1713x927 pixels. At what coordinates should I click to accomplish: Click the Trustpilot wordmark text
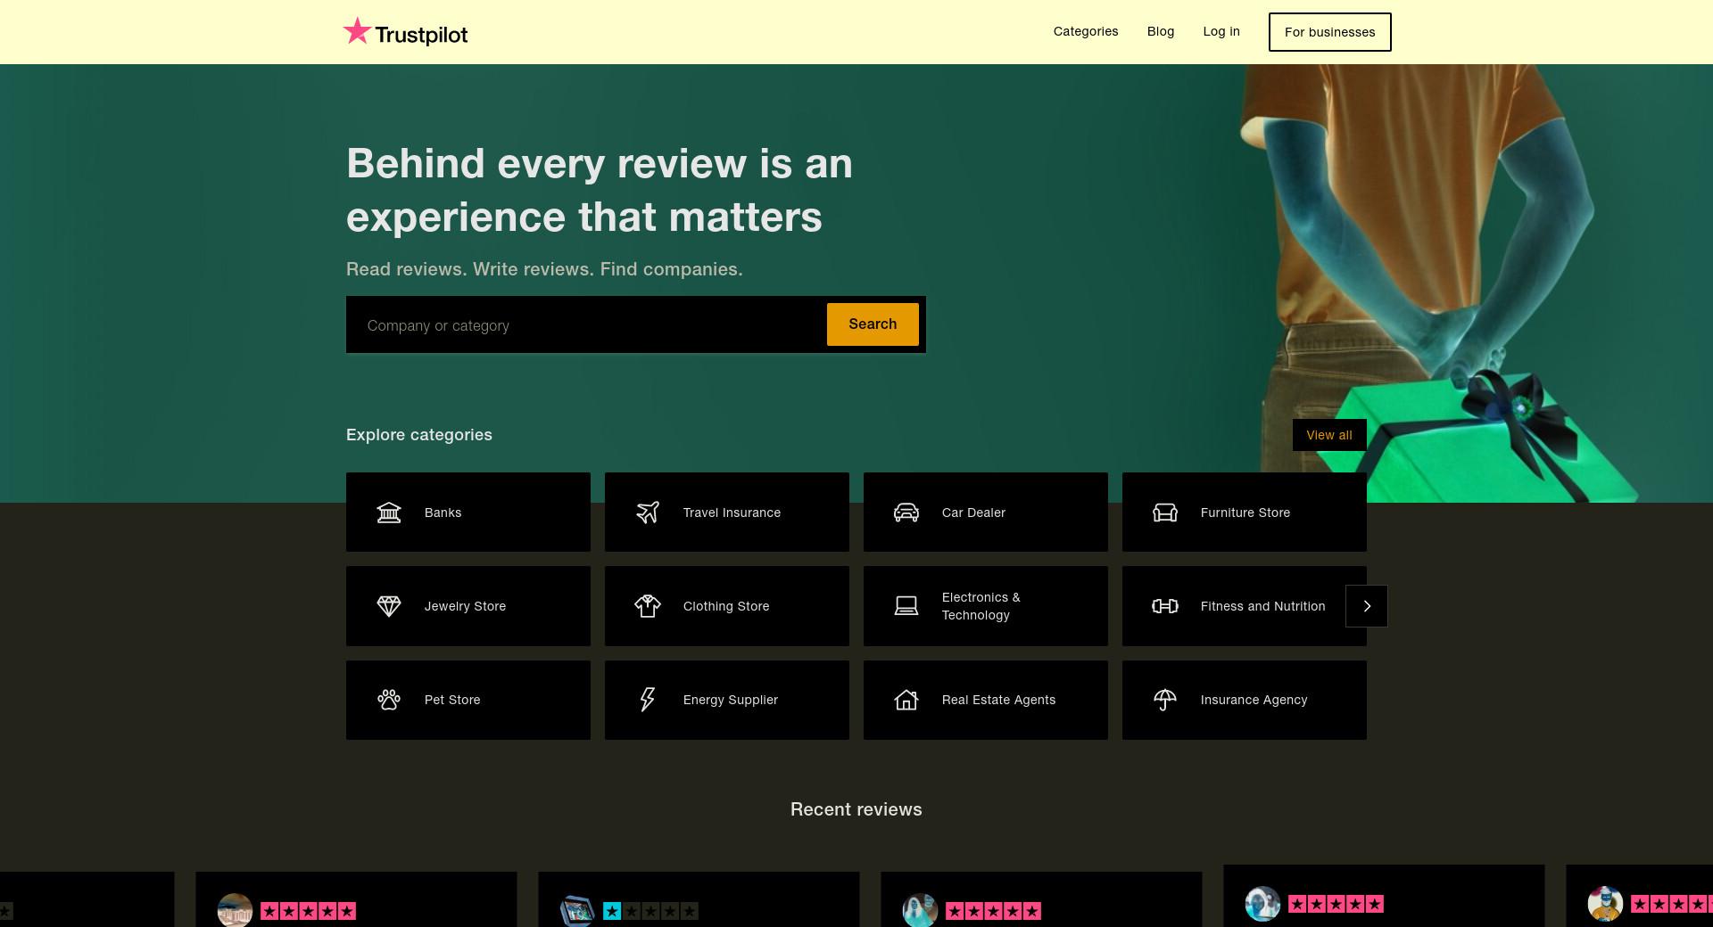[421, 35]
